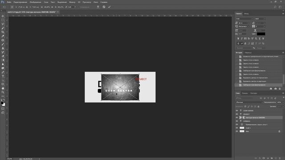The image size is (285, 160).
Task: Toggle faux bold in Character panel
Action: point(238,39)
